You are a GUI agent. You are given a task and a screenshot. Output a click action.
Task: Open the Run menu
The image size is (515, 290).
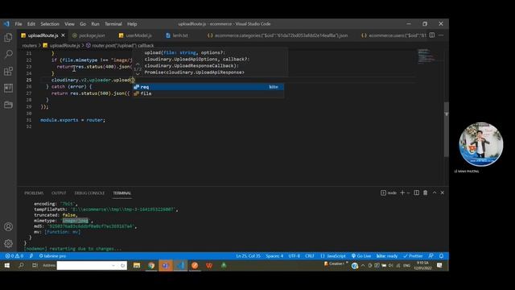(95, 24)
